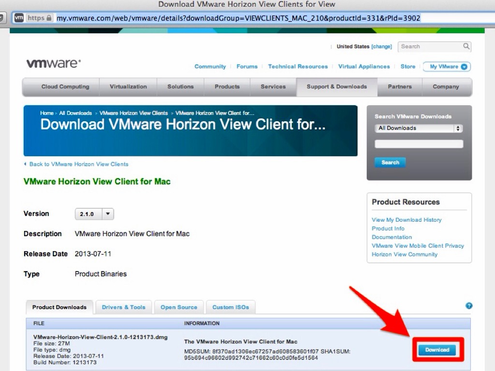Click the vm site icon in address bar
Image resolution: width=495 pixels, height=371 pixels.
[x=19, y=18]
